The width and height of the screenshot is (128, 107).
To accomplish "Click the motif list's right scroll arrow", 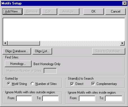I will [x=122, y=43].
